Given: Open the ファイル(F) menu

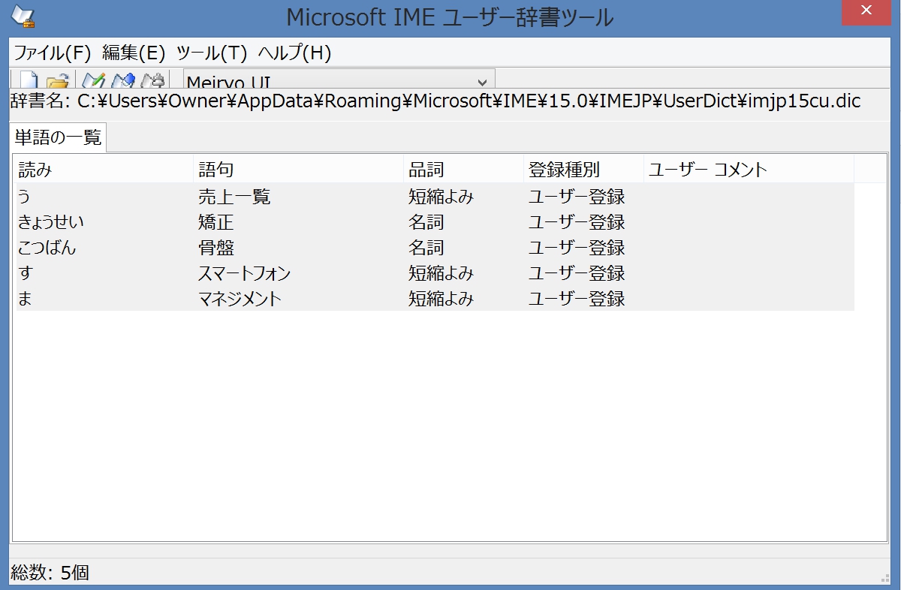Looking at the screenshot, I should tap(52, 53).
